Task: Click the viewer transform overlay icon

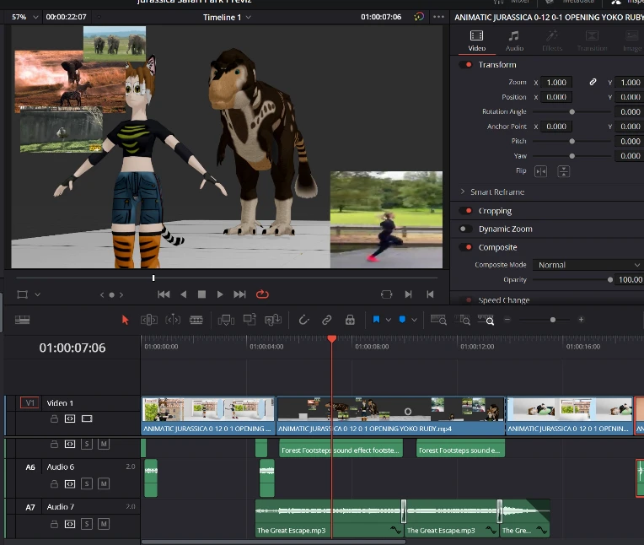Action: coord(22,294)
